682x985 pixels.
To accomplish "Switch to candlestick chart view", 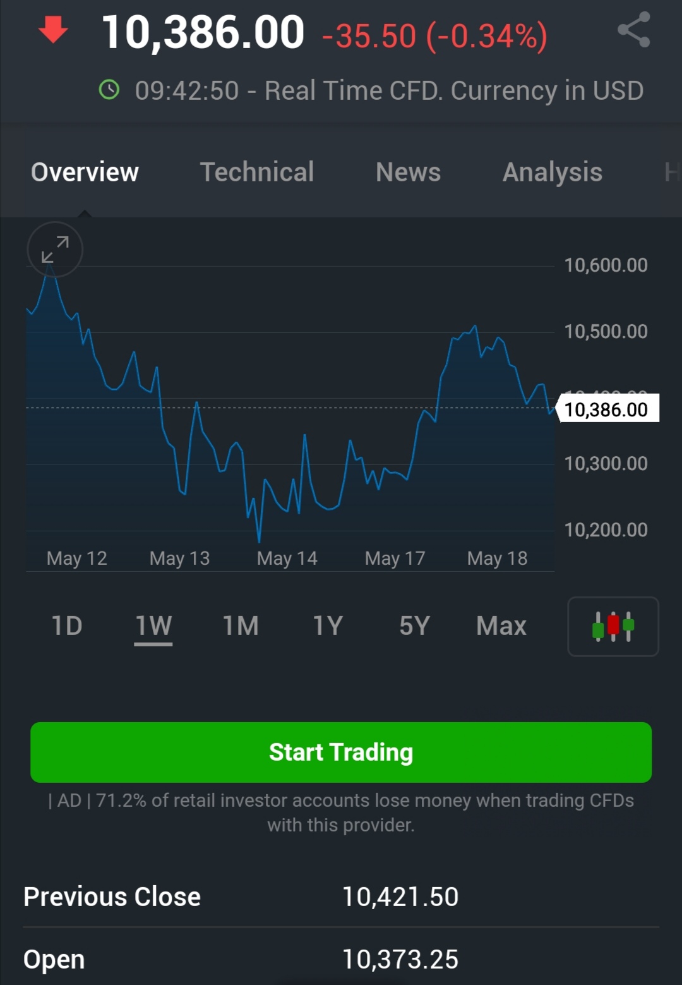I will [x=613, y=626].
